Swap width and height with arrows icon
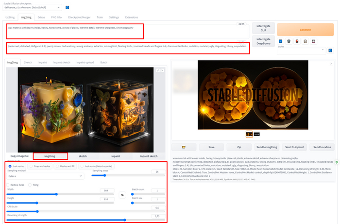Viewport: 340px width, 224px height. (x=121, y=195)
